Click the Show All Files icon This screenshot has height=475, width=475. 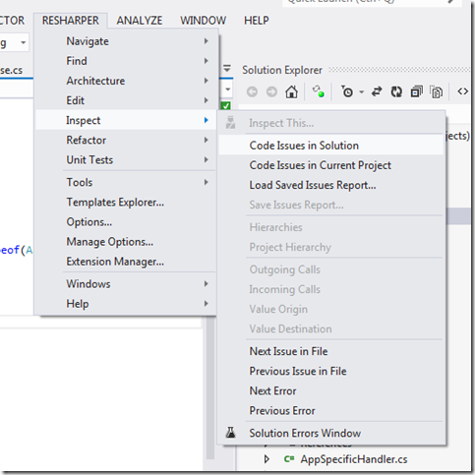tap(437, 92)
